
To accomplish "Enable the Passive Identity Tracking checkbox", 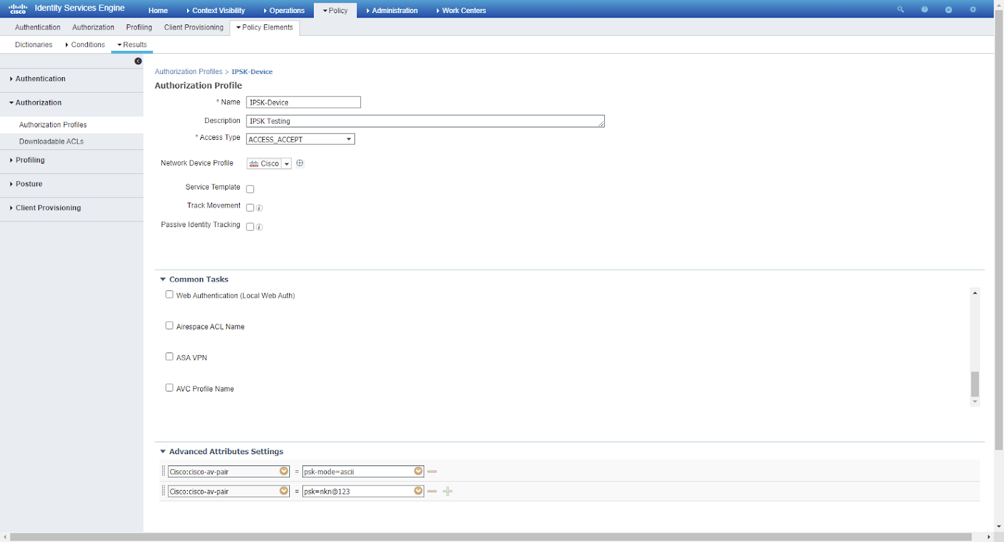I will coord(250,227).
